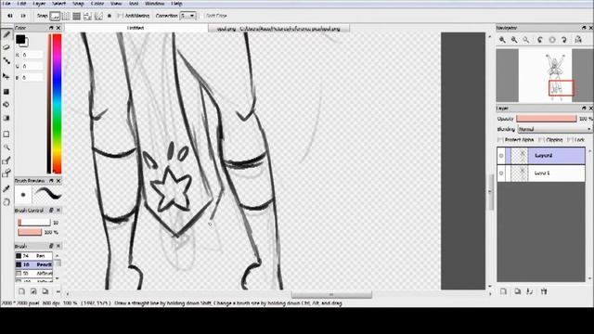
Task: Click the R value field in Color panel
Action: pyautogui.click(x=32, y=55)
